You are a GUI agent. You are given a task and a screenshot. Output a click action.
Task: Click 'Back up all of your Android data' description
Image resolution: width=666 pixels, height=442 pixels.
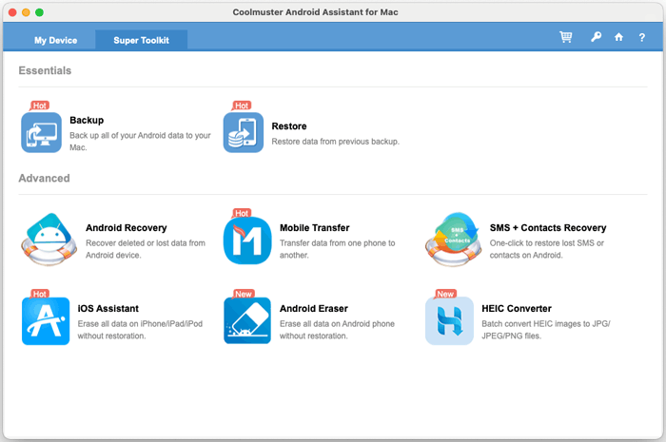click(x=140, y=142)
